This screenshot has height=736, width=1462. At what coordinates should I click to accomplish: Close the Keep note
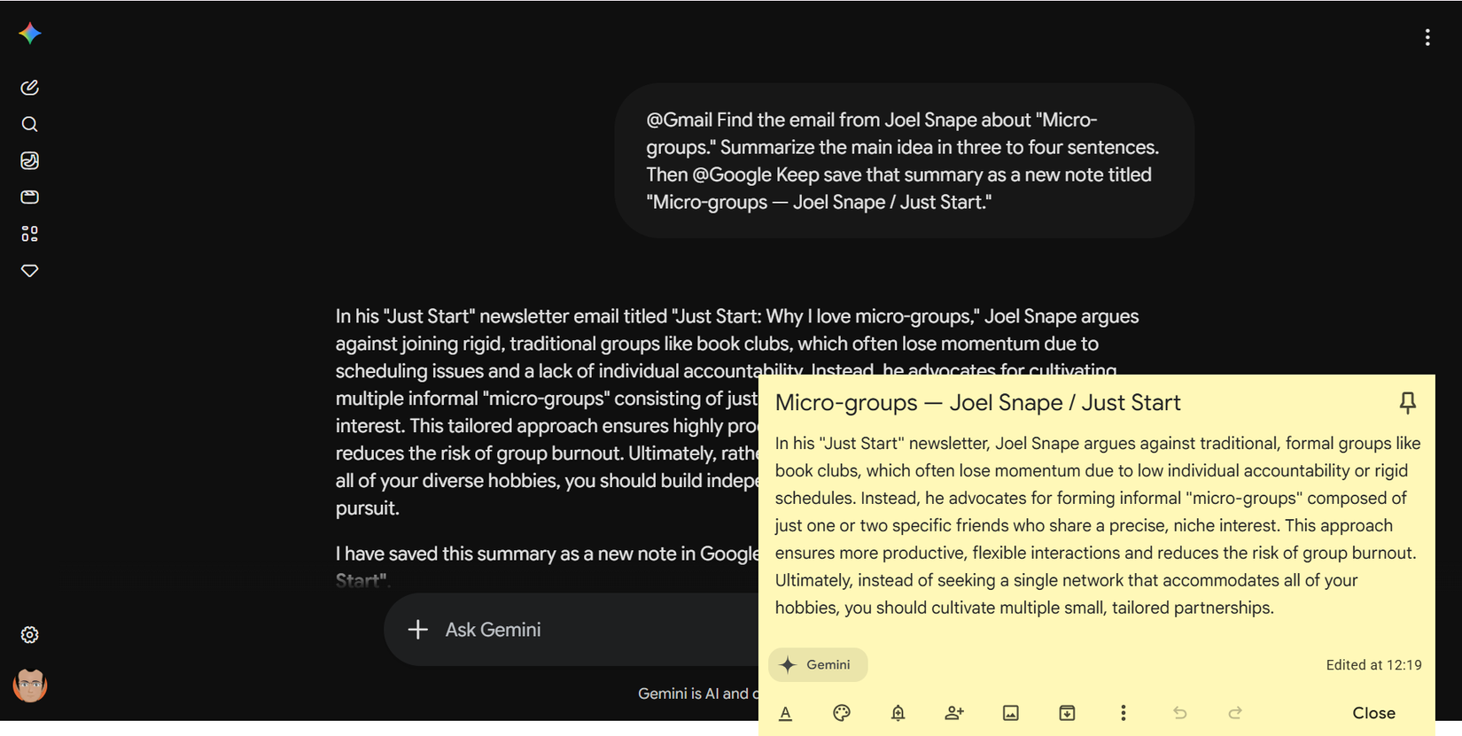click(x=1373, y=713)
